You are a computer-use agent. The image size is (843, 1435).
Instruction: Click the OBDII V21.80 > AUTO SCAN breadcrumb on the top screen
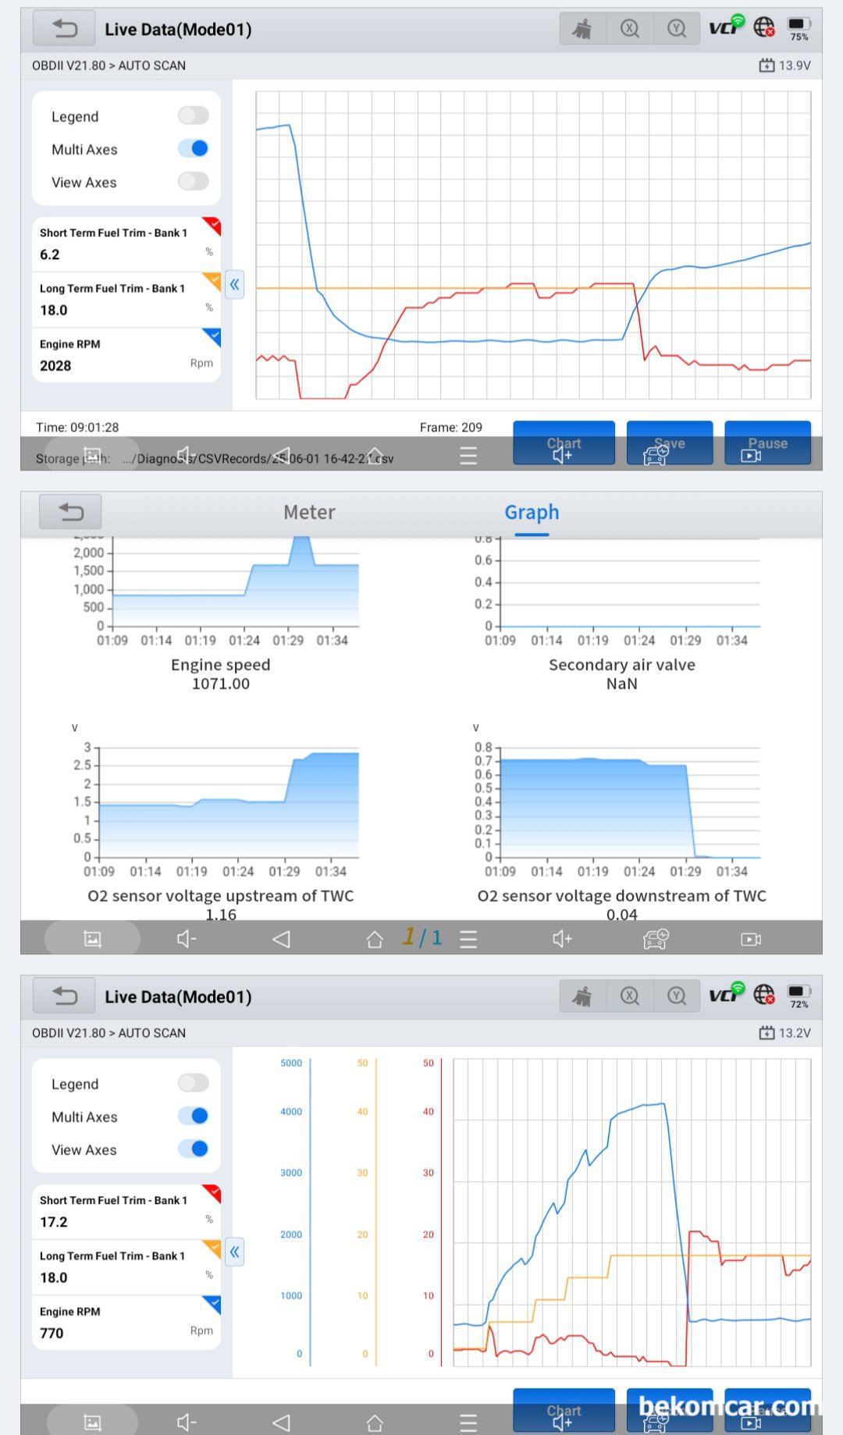coord(108,66)
